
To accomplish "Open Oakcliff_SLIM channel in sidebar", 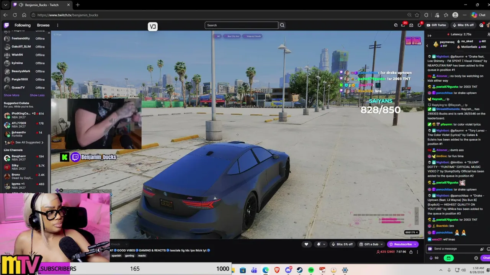I will (24, 47).
